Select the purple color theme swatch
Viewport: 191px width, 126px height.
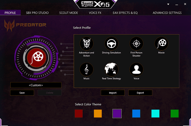(x=117, y=114)
